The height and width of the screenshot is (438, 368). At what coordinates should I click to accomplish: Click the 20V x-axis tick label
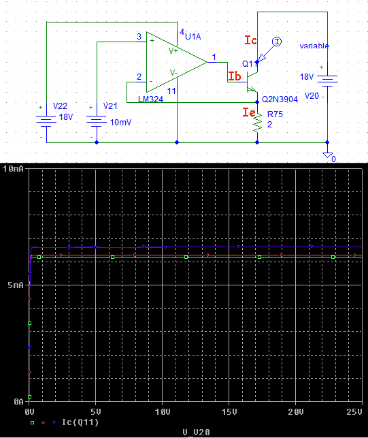296,411
